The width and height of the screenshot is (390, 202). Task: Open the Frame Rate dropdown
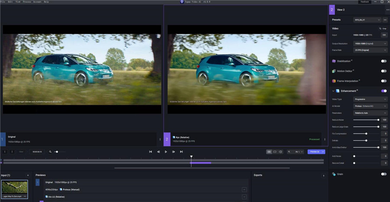[x=370, y=50]
